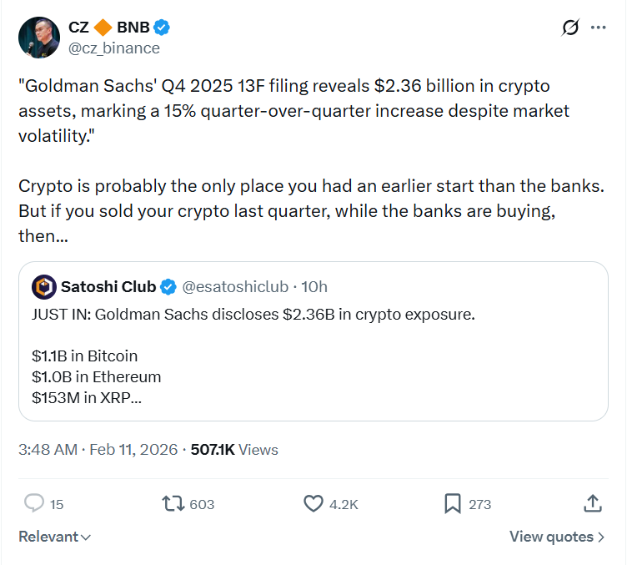Click the reply comment bubble icon

[x=34, y=503]
